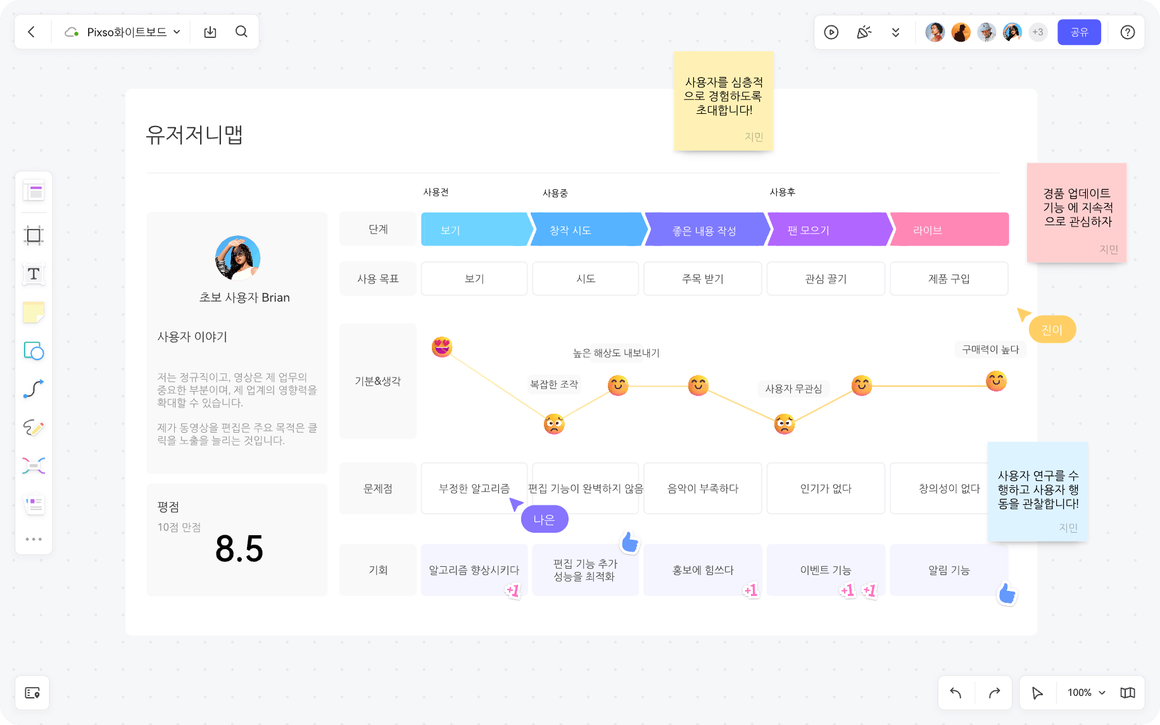Undo the last action
This screenshot has height=725, width=1160.
pos(956,693)
